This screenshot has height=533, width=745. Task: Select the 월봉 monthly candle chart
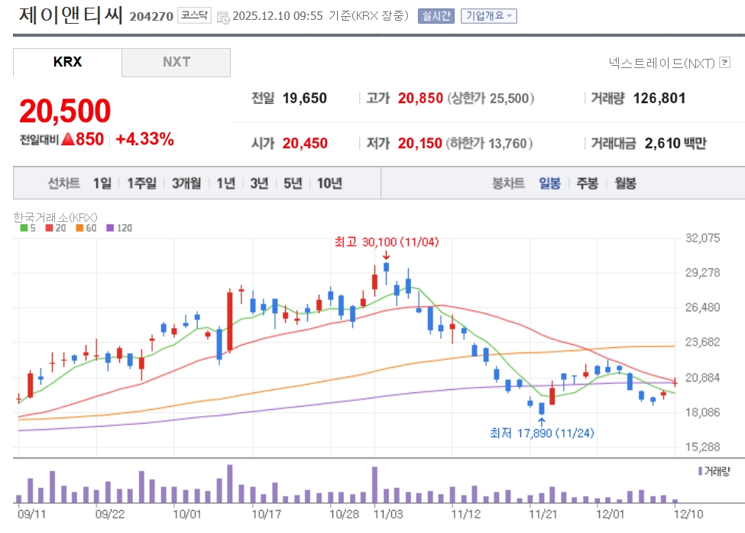625,183
